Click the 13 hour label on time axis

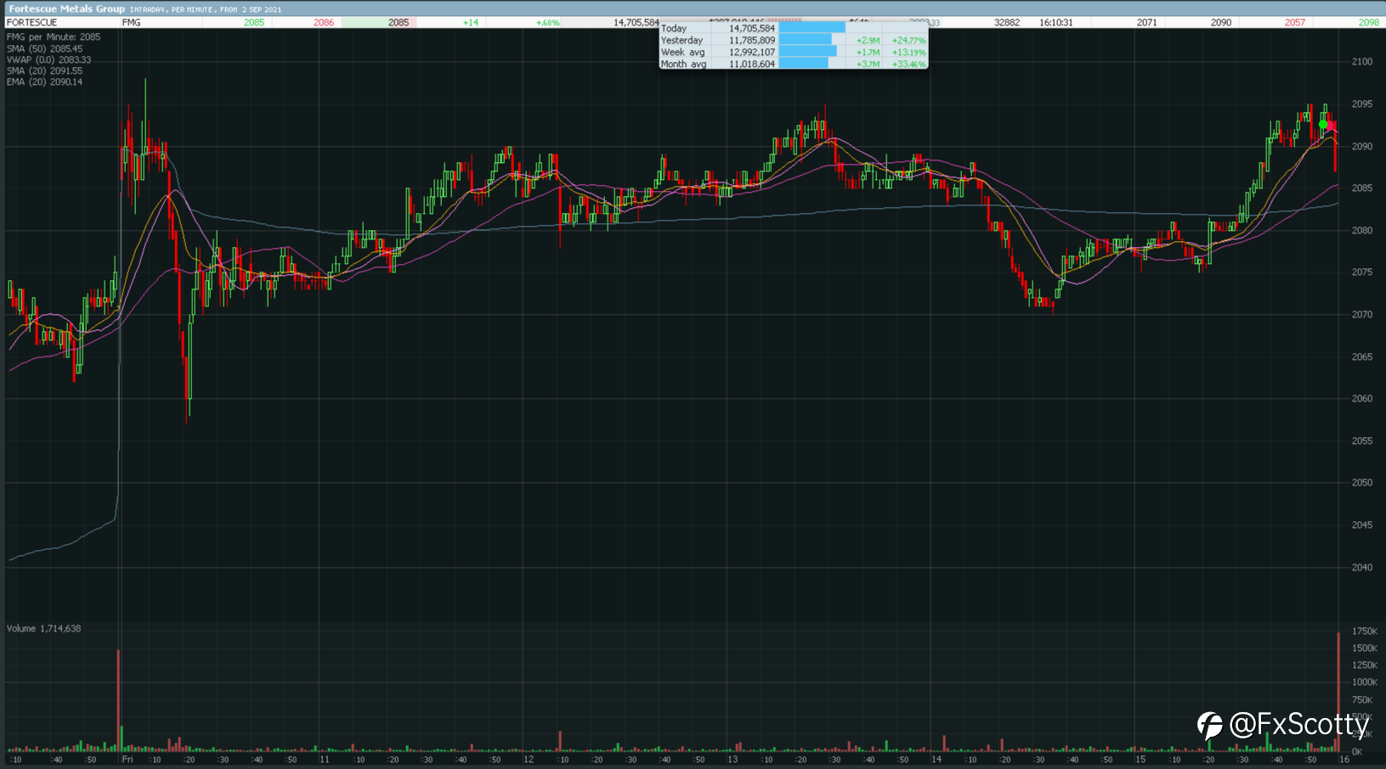[733, 760]
